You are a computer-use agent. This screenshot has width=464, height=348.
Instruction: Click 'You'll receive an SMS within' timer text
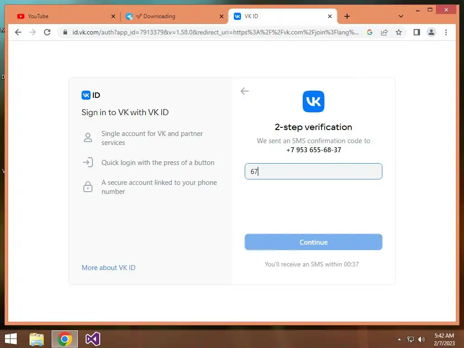point(312,264)
